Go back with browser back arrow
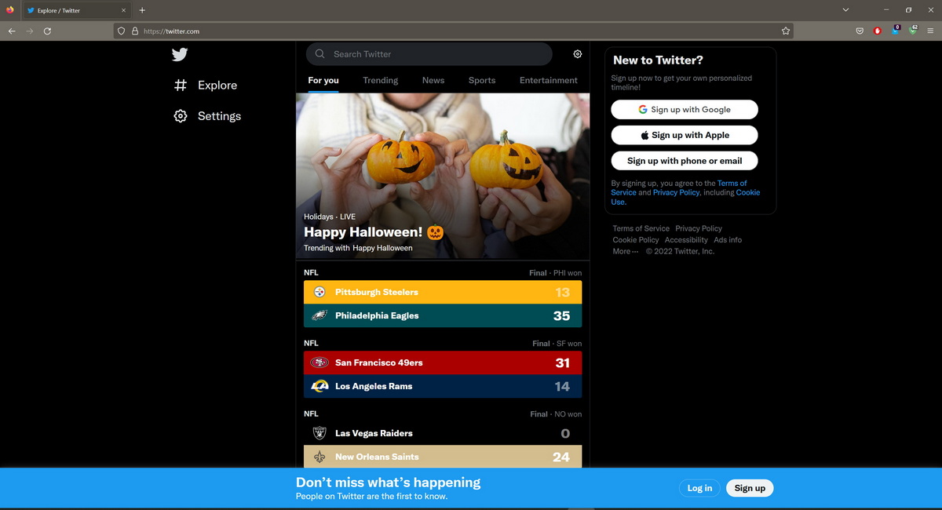Image resolution: width=942 pixels, height=510 pixels. [12, 31]
